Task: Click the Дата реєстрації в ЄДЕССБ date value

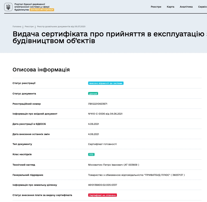Action: click(x=93, y=124)
